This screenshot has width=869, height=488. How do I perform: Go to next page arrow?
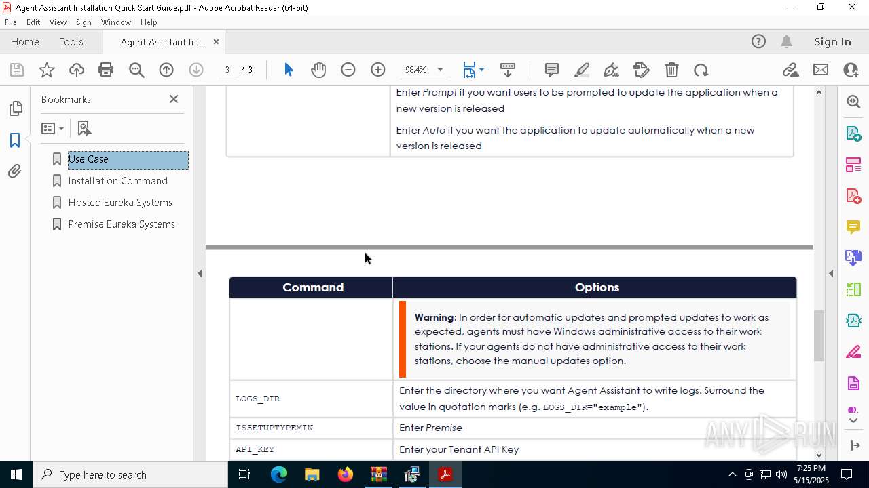pyautogui.click(x=196, y=70)
